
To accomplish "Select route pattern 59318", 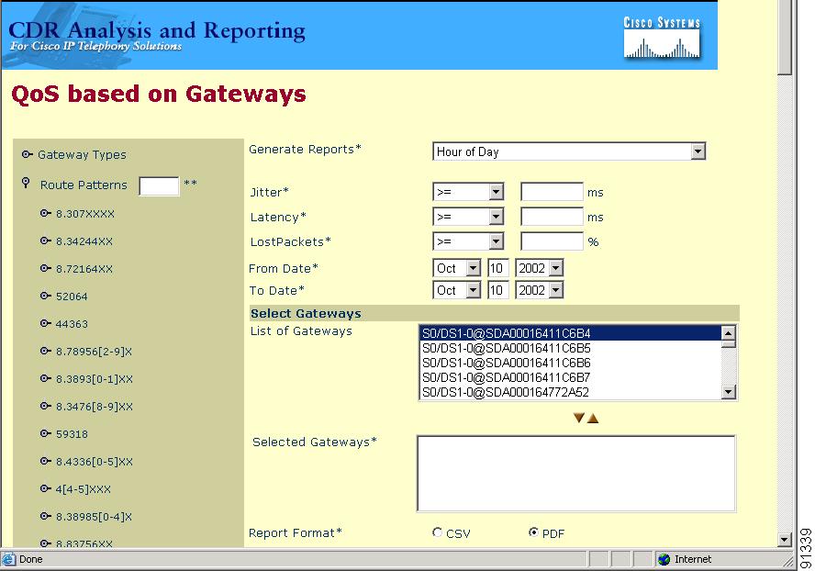I will (x=72, y=434).
